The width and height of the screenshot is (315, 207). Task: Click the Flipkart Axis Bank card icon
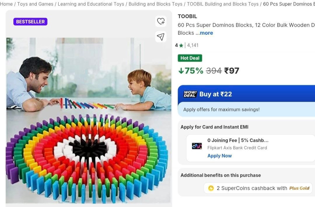pos(197,146)
